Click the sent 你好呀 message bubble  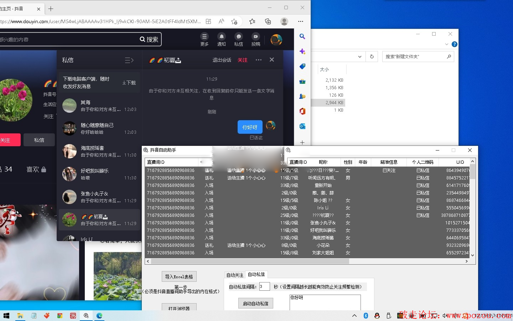250,127
